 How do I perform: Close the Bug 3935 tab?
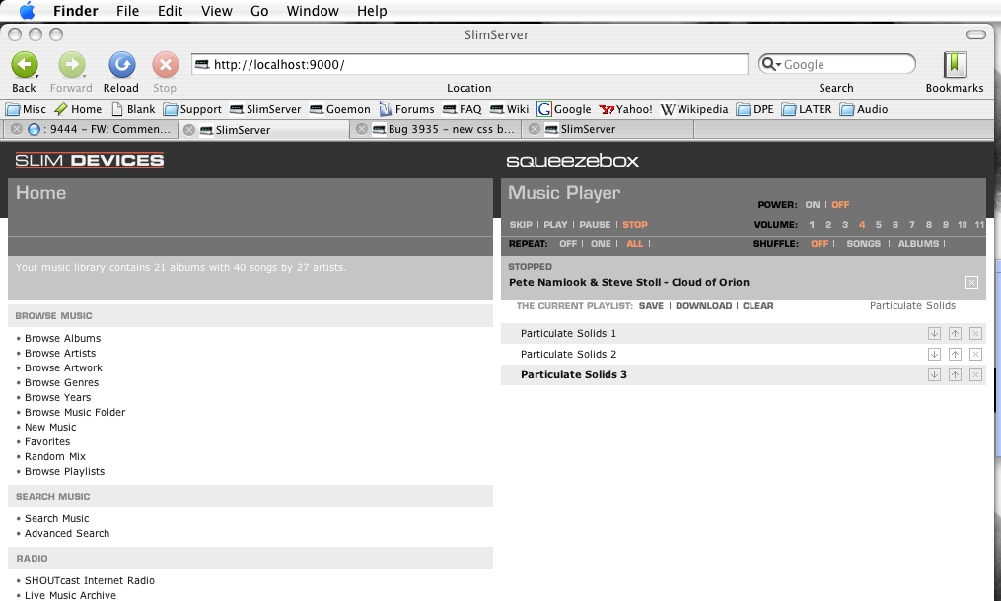click(x=362, y=129)
